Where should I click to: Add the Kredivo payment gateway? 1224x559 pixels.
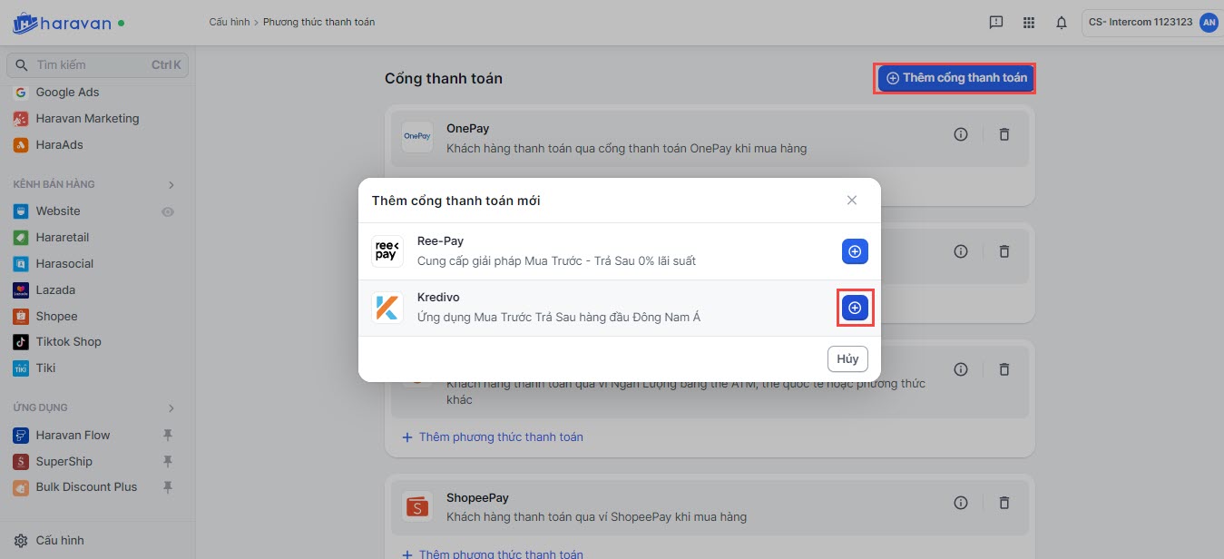854,309
